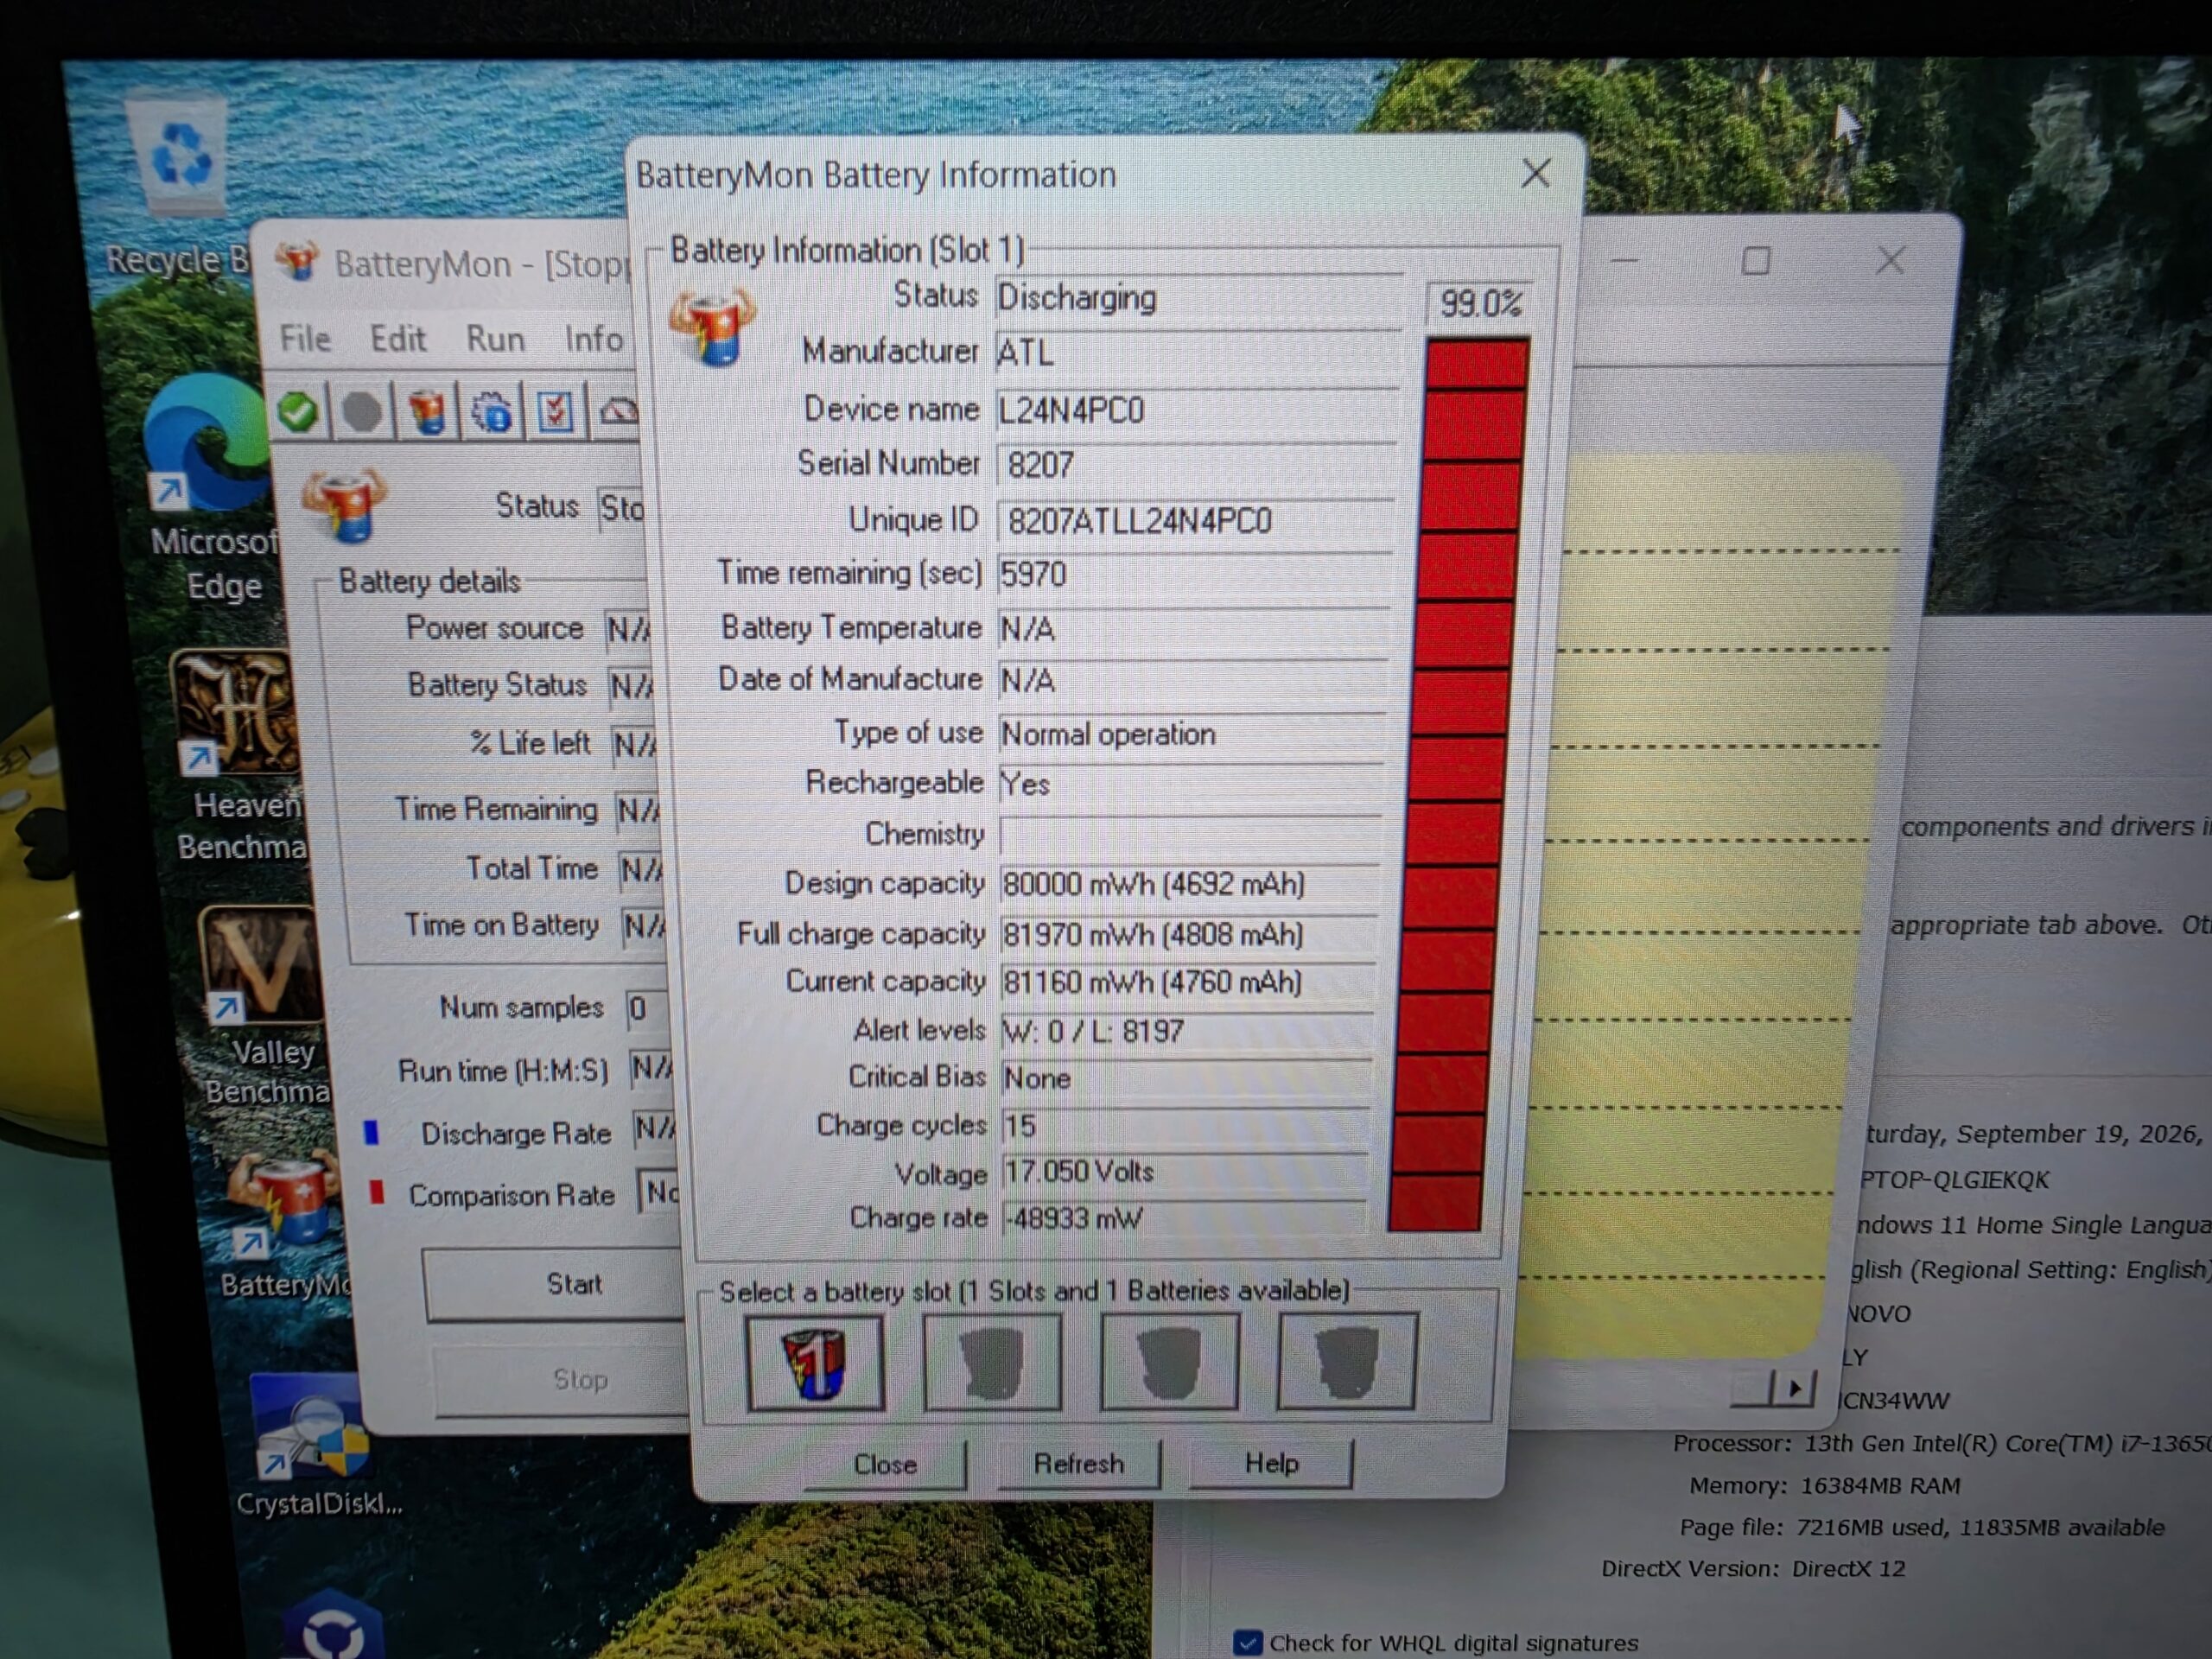Click the Num samples field showing 0
The image size is (2212, 1659).
tap(646, 1008)
